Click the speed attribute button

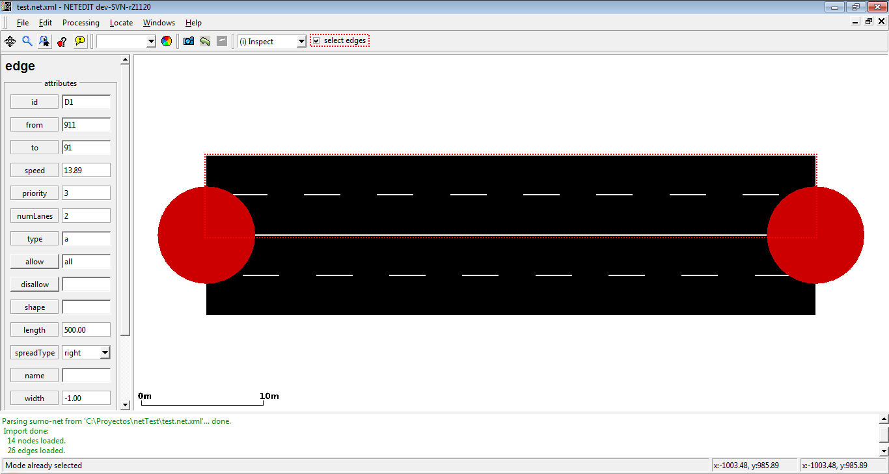click(34, 170)
